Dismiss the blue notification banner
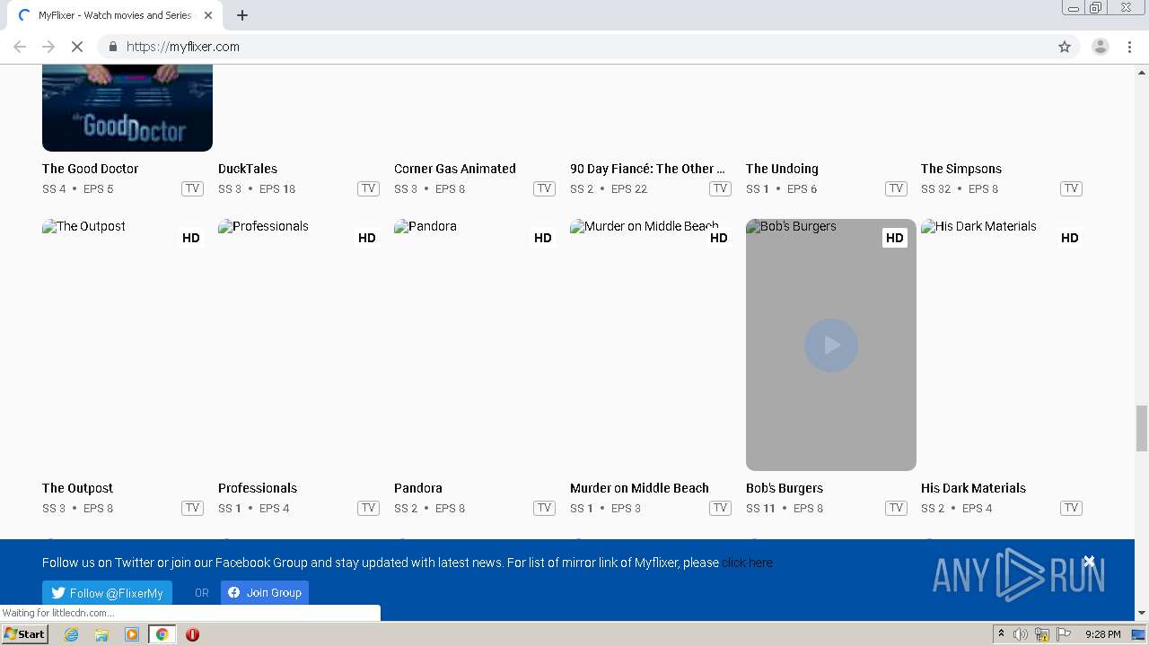 1089,562
